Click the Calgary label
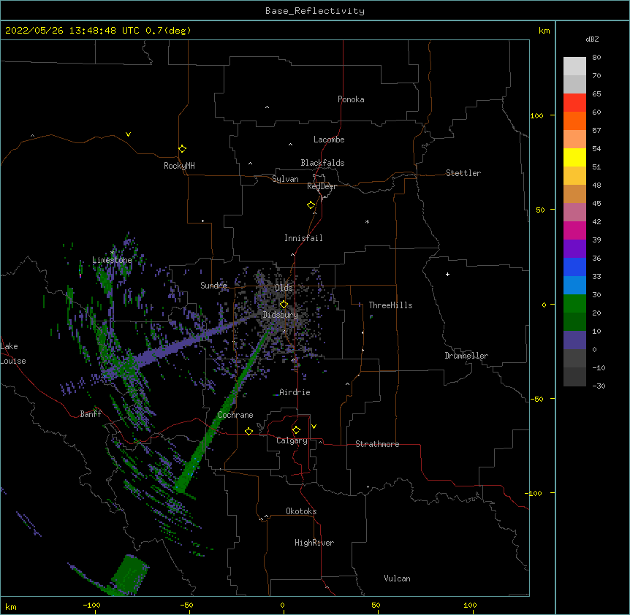This screenshot has width=630, height=615. [x=292, y=440]
